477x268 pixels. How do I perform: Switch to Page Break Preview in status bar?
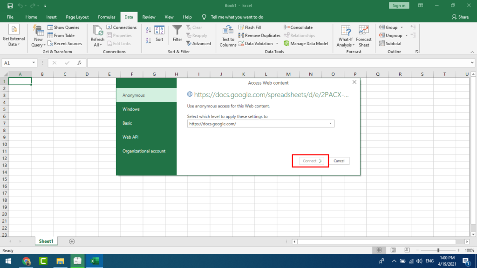[407, 250]
